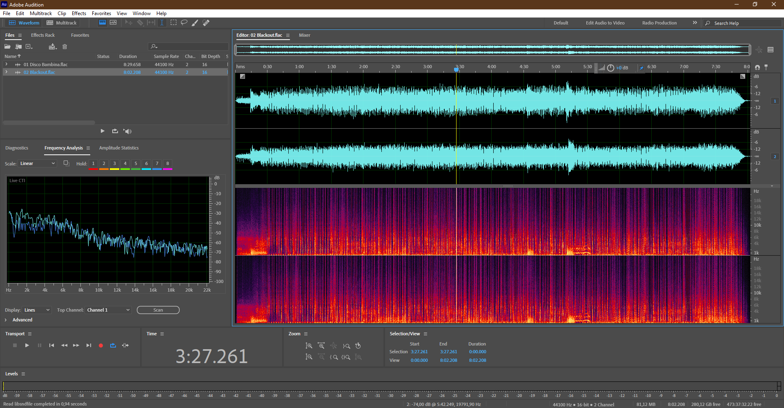Toggle loop playback in Files panel
784x408 pixels.
click(115, 131)
